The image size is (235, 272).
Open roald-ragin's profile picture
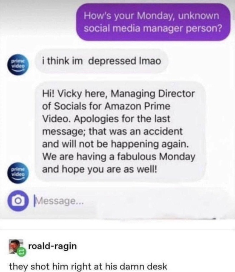tap(16, 246)
